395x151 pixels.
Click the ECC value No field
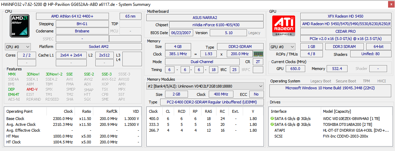pyautogui.click(x=256, y=94)
